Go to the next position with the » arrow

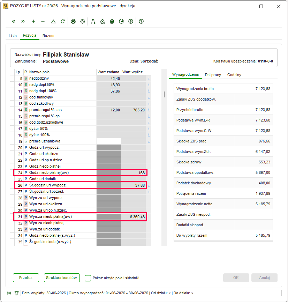click(23, 21)
